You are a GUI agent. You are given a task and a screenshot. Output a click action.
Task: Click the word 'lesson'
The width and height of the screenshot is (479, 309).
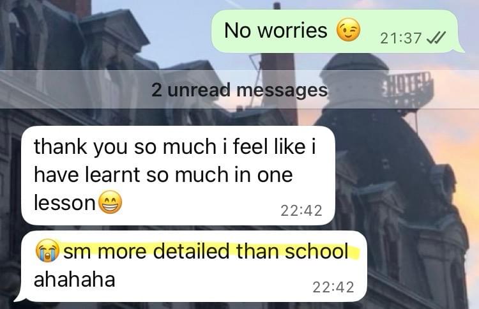[x=65, y=202]
